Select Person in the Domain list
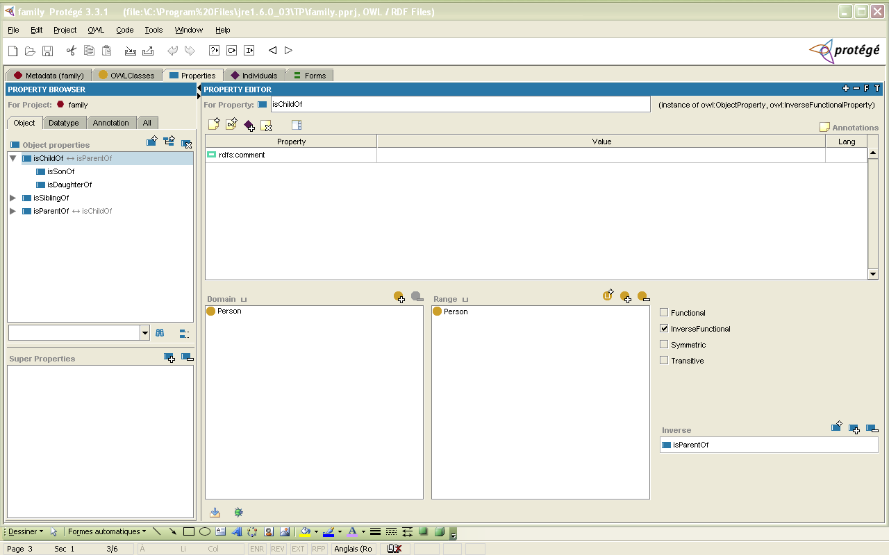 (x=224, y=311)
